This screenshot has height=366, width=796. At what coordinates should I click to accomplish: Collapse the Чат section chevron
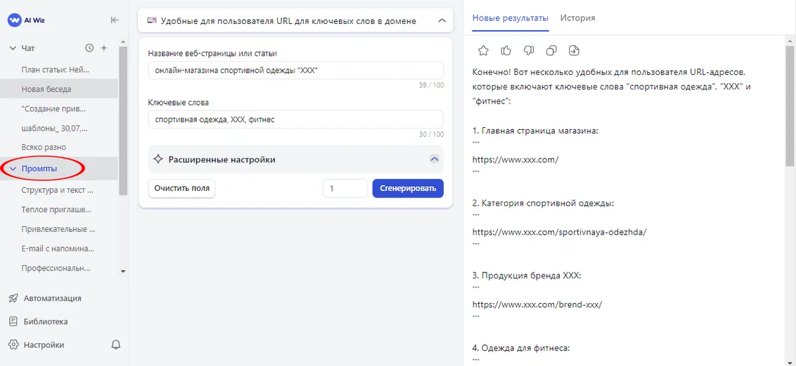pos(13,48)
